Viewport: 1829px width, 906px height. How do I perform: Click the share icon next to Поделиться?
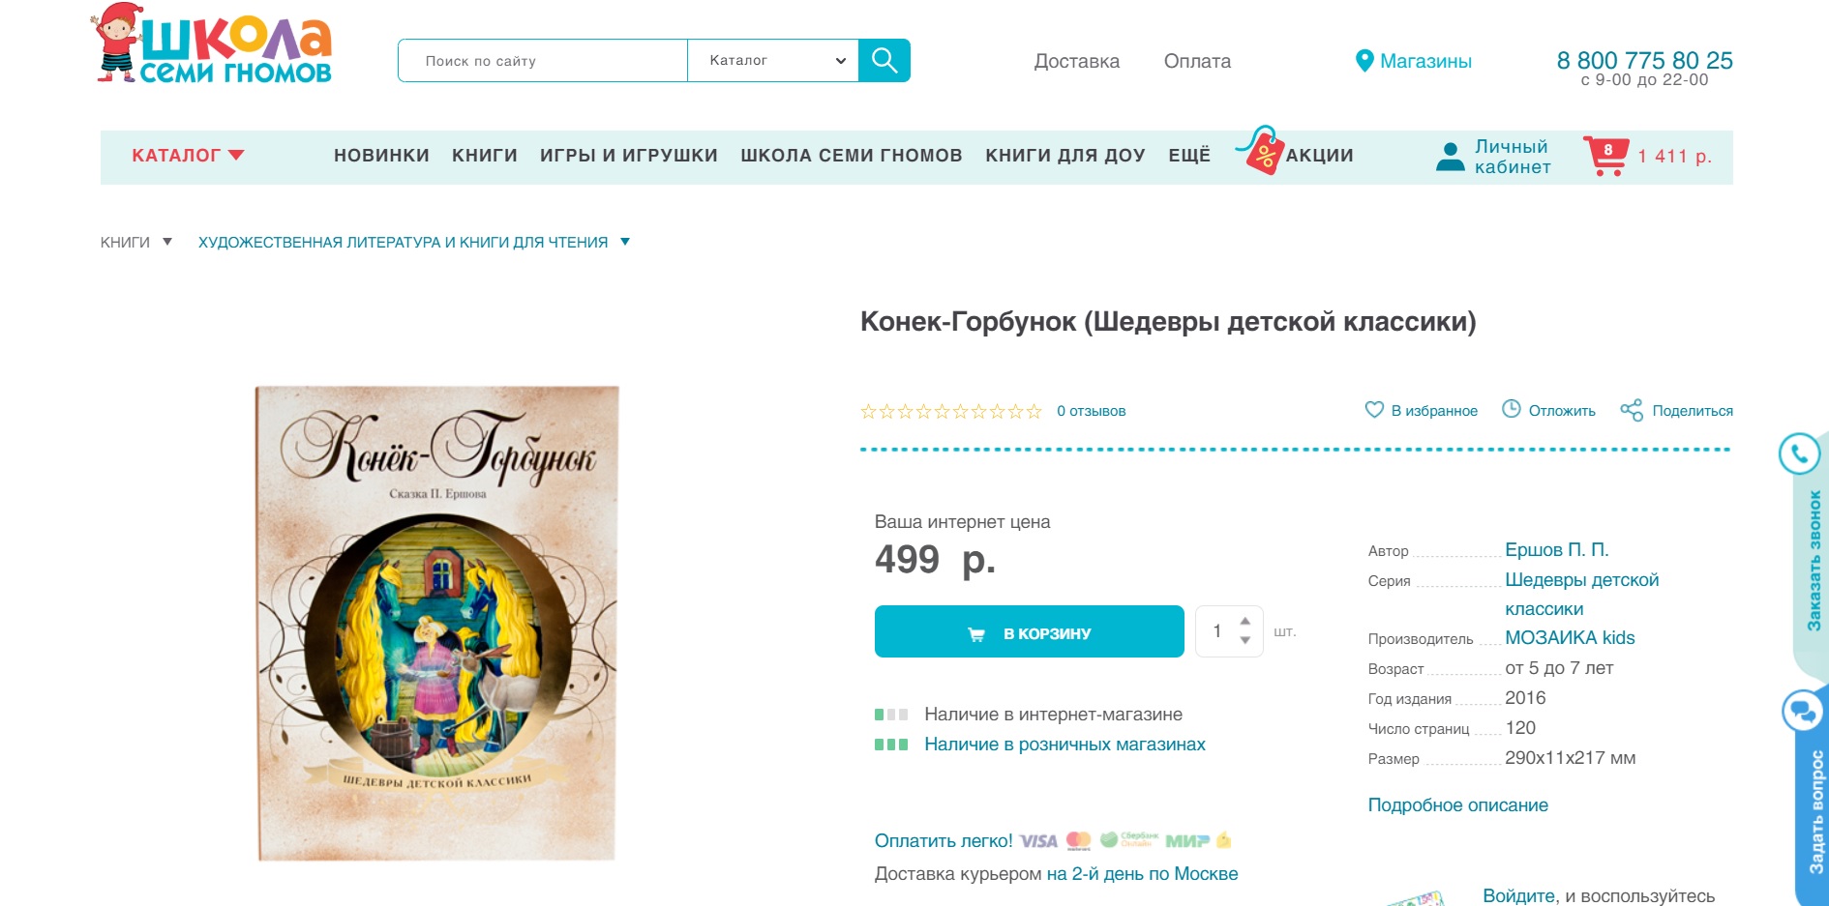click(x=1632, y=410)
